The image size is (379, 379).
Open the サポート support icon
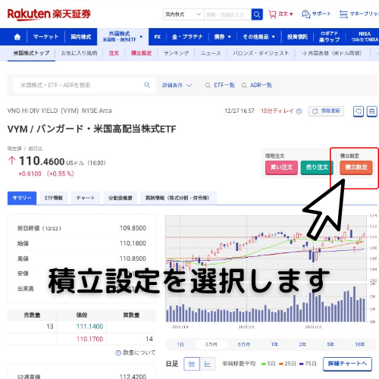(305, 14)
